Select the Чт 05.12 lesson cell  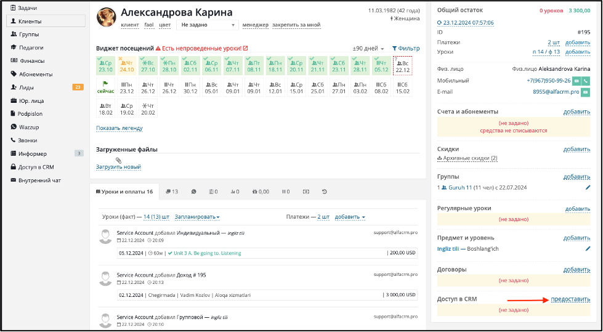pyautogui.click(x=381, y=65)
